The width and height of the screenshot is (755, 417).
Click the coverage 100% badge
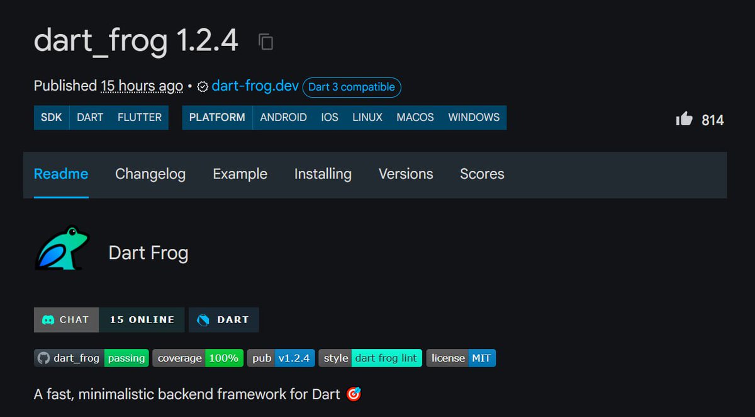(198, 358)
